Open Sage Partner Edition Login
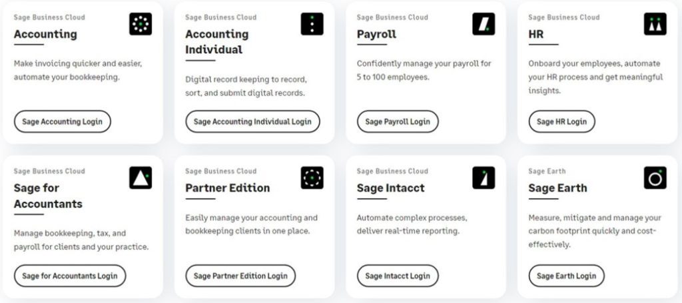The width and height of the screenshot is (682, 303). coord(240,276)
